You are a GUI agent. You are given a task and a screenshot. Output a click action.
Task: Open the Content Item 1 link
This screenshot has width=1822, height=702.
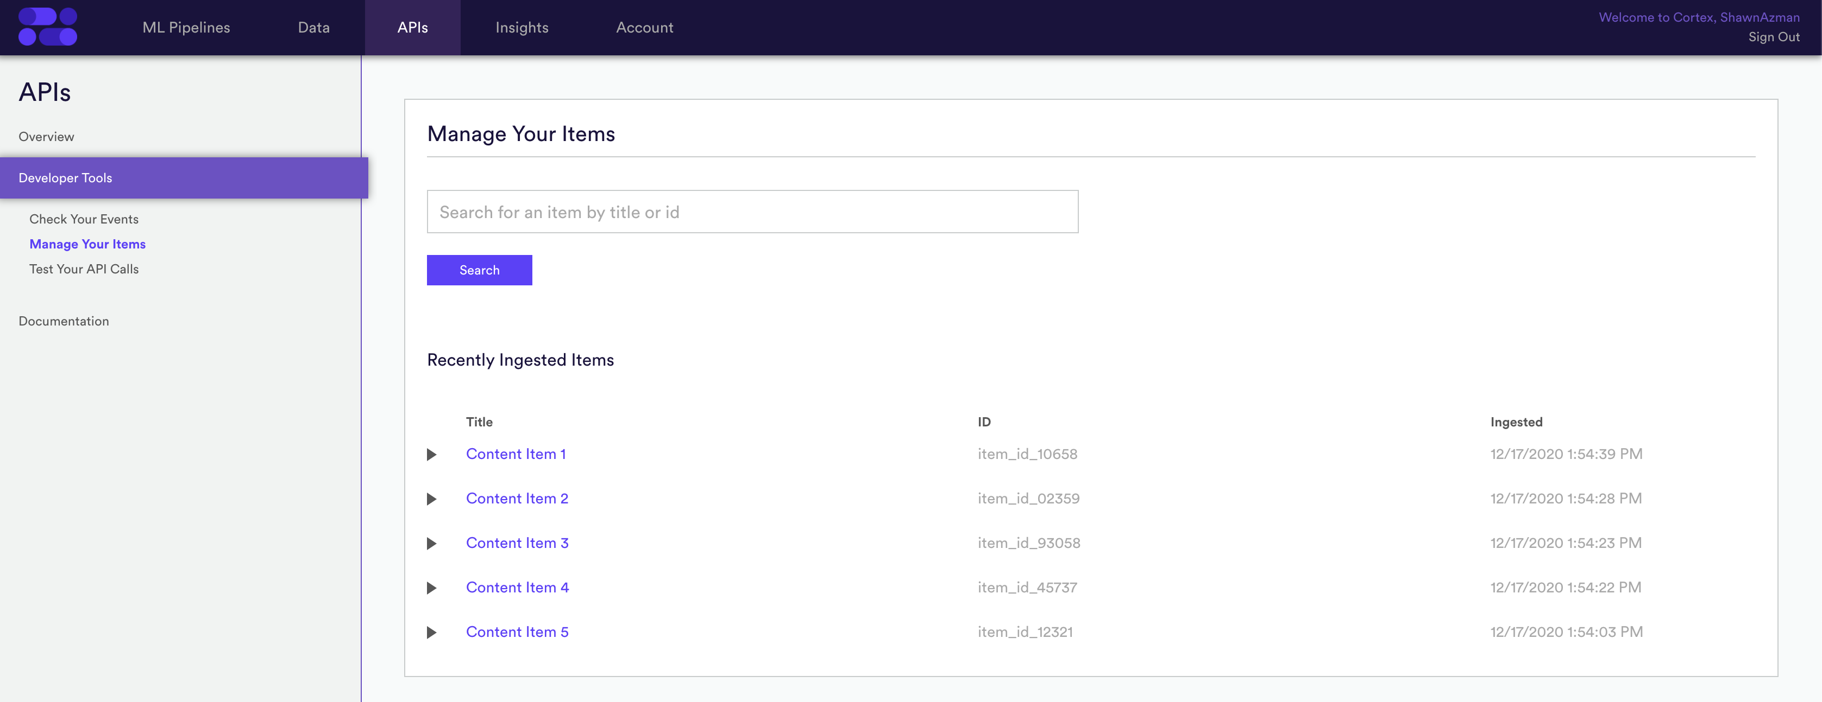pos(516,454)
